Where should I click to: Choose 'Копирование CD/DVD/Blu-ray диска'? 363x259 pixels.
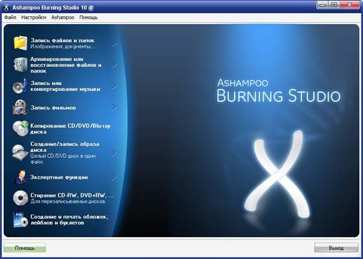[71, 129]
